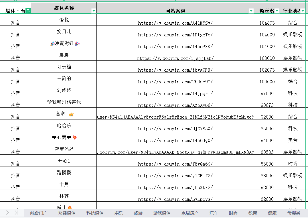
Task: Select cell 袁袁
Action: tap(64, 55)
